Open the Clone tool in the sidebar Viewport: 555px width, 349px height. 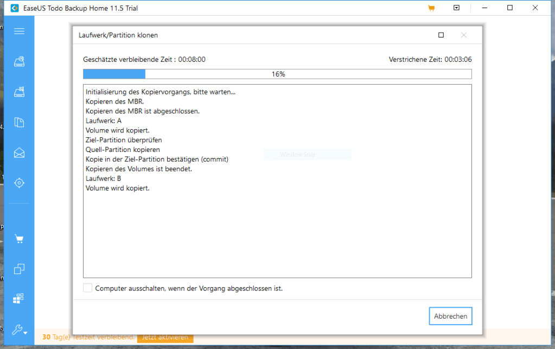[19, 269]
